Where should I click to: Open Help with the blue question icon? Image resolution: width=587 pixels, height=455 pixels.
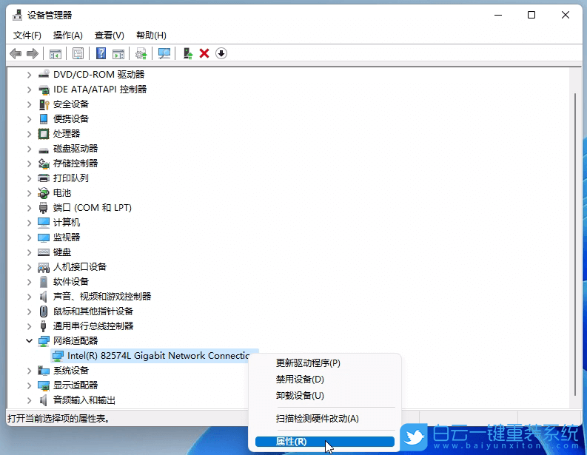[101, 53]
